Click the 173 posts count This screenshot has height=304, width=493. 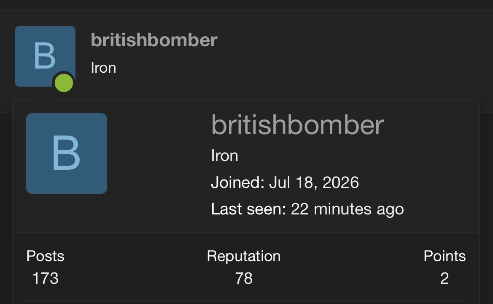click(45, 278)
